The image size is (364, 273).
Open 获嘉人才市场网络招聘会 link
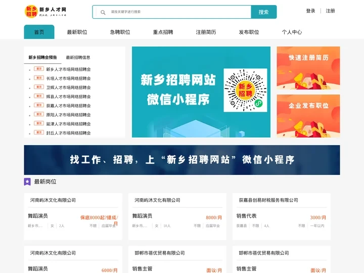coord(68,106)
